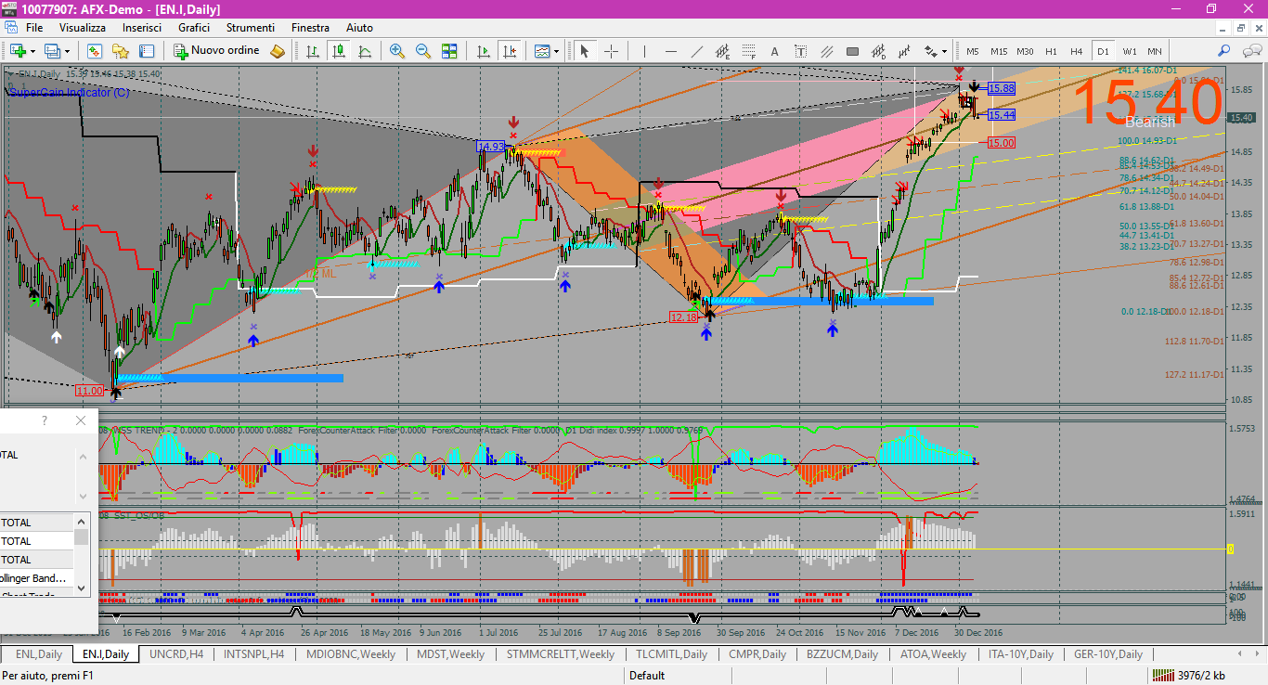Screen dimensions: 1268x685
Task: Set timeframe to M5
Action: pyautogui.click(x=973, y=51)
